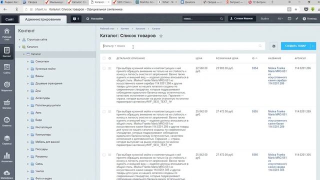Switch to the 1С-Битрикс browser tab
The height and width of the screenshot is (180, 320).
(257, 2)
